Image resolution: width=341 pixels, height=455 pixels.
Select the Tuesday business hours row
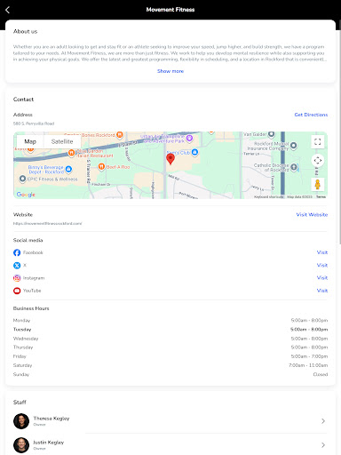point(170,330)
